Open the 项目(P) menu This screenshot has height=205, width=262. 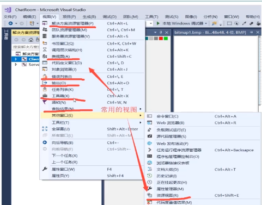click(69, 17)
